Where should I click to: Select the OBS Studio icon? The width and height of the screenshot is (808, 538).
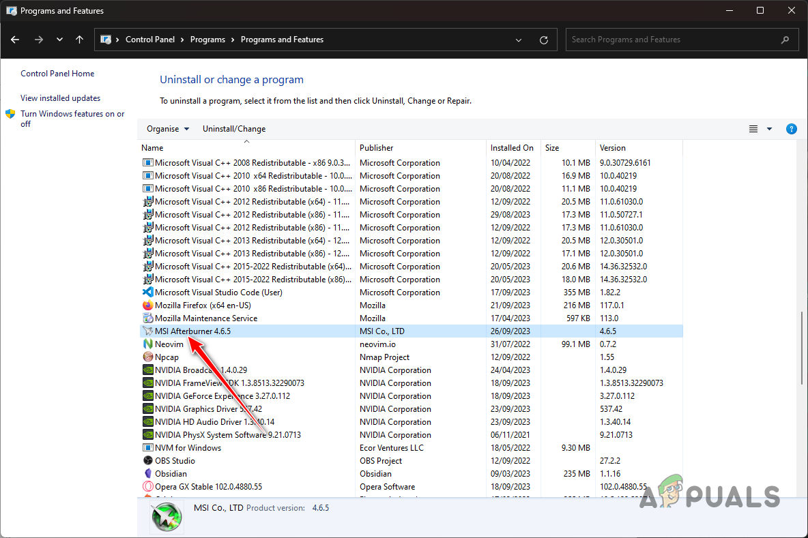click(147, 460)
